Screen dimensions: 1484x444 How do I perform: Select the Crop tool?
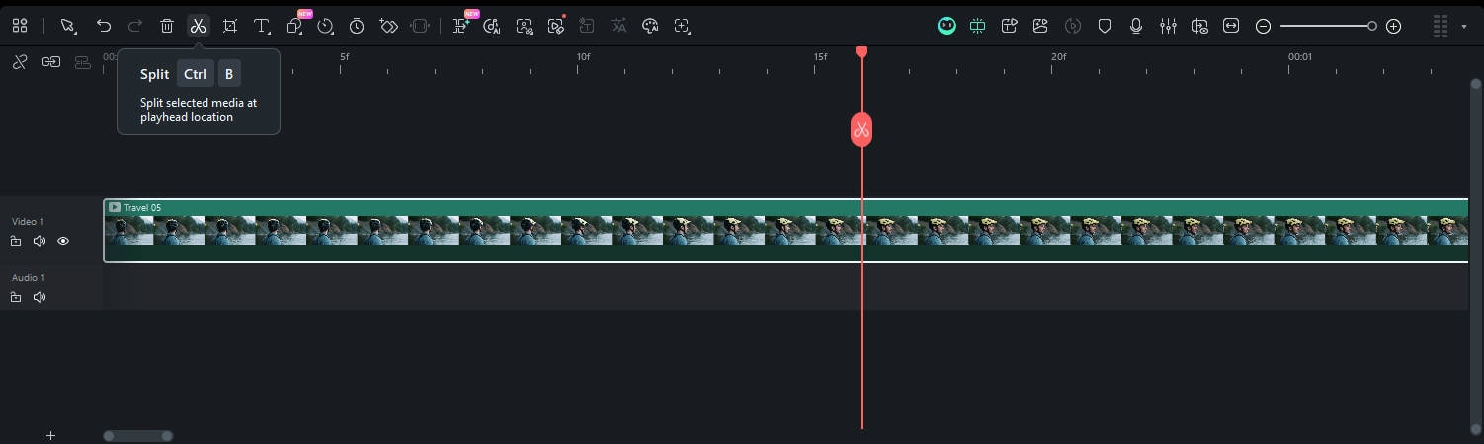click(229, 27)
